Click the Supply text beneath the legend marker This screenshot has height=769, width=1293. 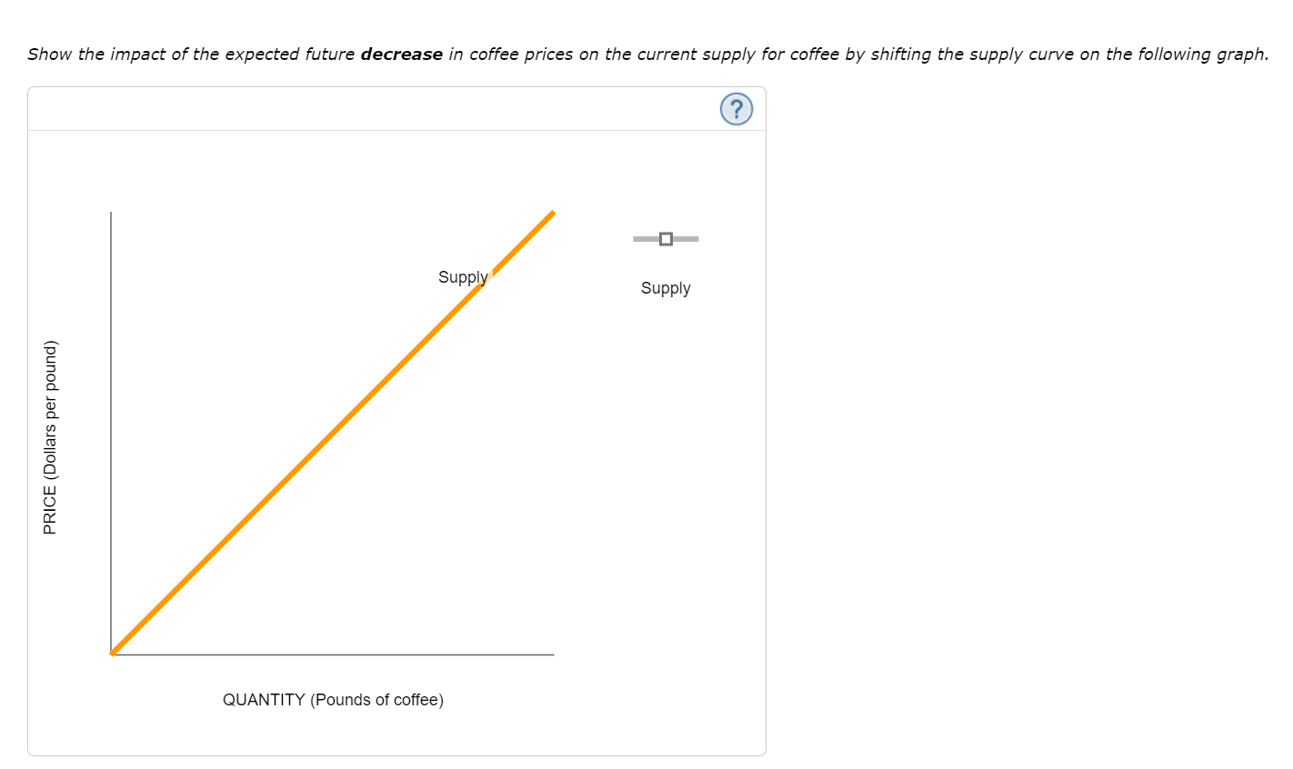point(666,288)
